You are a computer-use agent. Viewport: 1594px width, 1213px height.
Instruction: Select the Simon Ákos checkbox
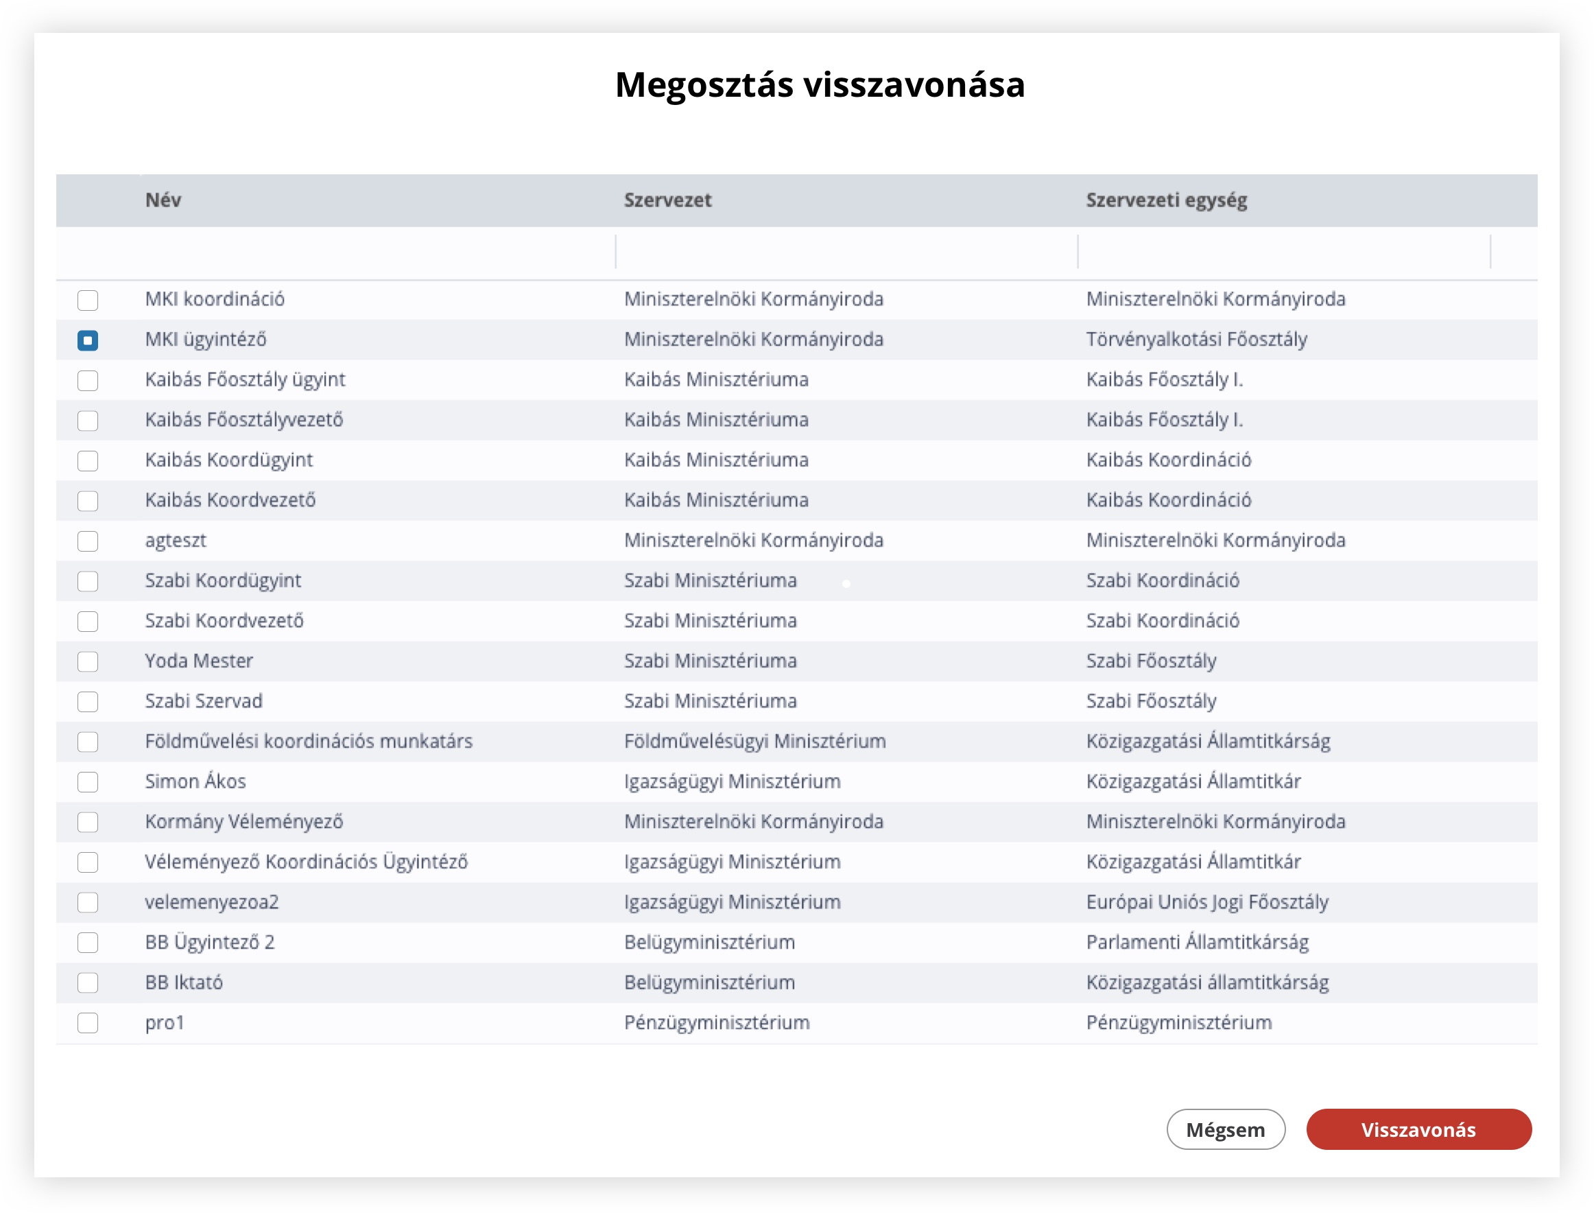pyautogui.click(x=87, y=782)
